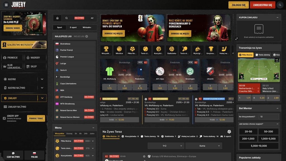The width and height of the screenshot is (286, 161).
Task: Open Sklep shop item
Action: pyautogui.click(x=35, y=67)
